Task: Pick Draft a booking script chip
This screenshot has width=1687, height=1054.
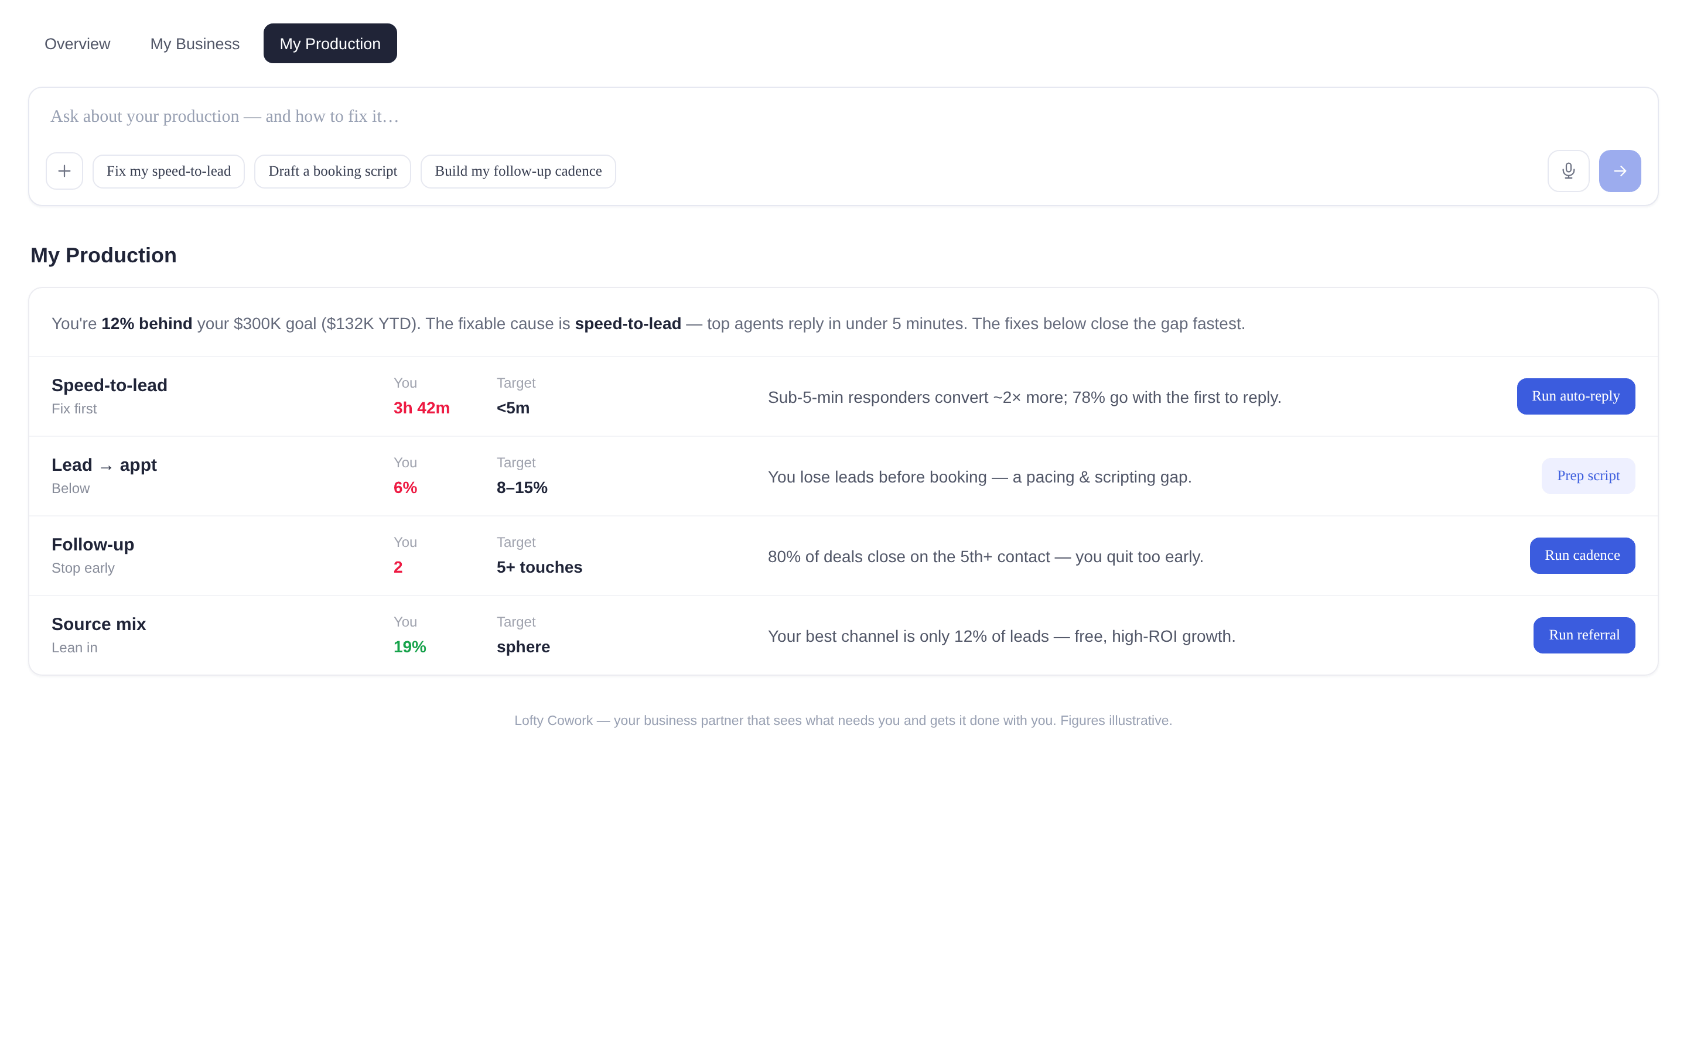Action: [333, 172]
